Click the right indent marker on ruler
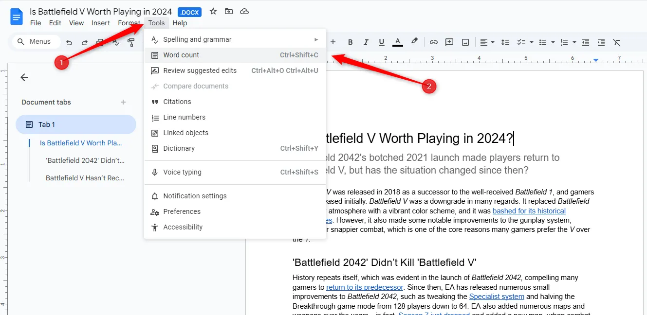The image size is (647, 315). tap(596, 60)
